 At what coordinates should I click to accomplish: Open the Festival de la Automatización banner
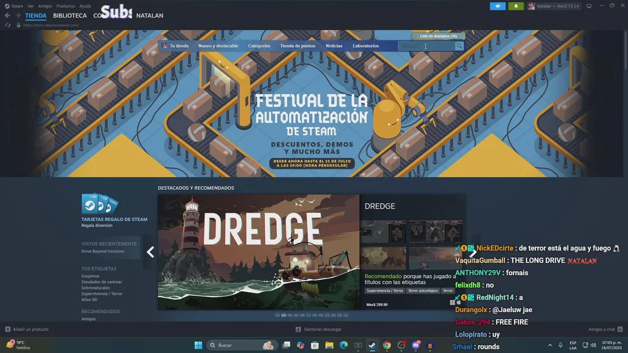[311, 103]
